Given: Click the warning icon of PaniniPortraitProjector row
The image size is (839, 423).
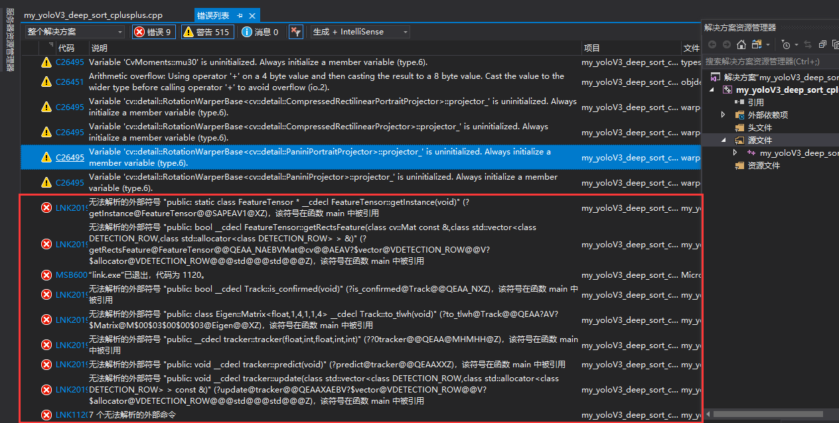Looking at the screenshot, I should point(46,158).
